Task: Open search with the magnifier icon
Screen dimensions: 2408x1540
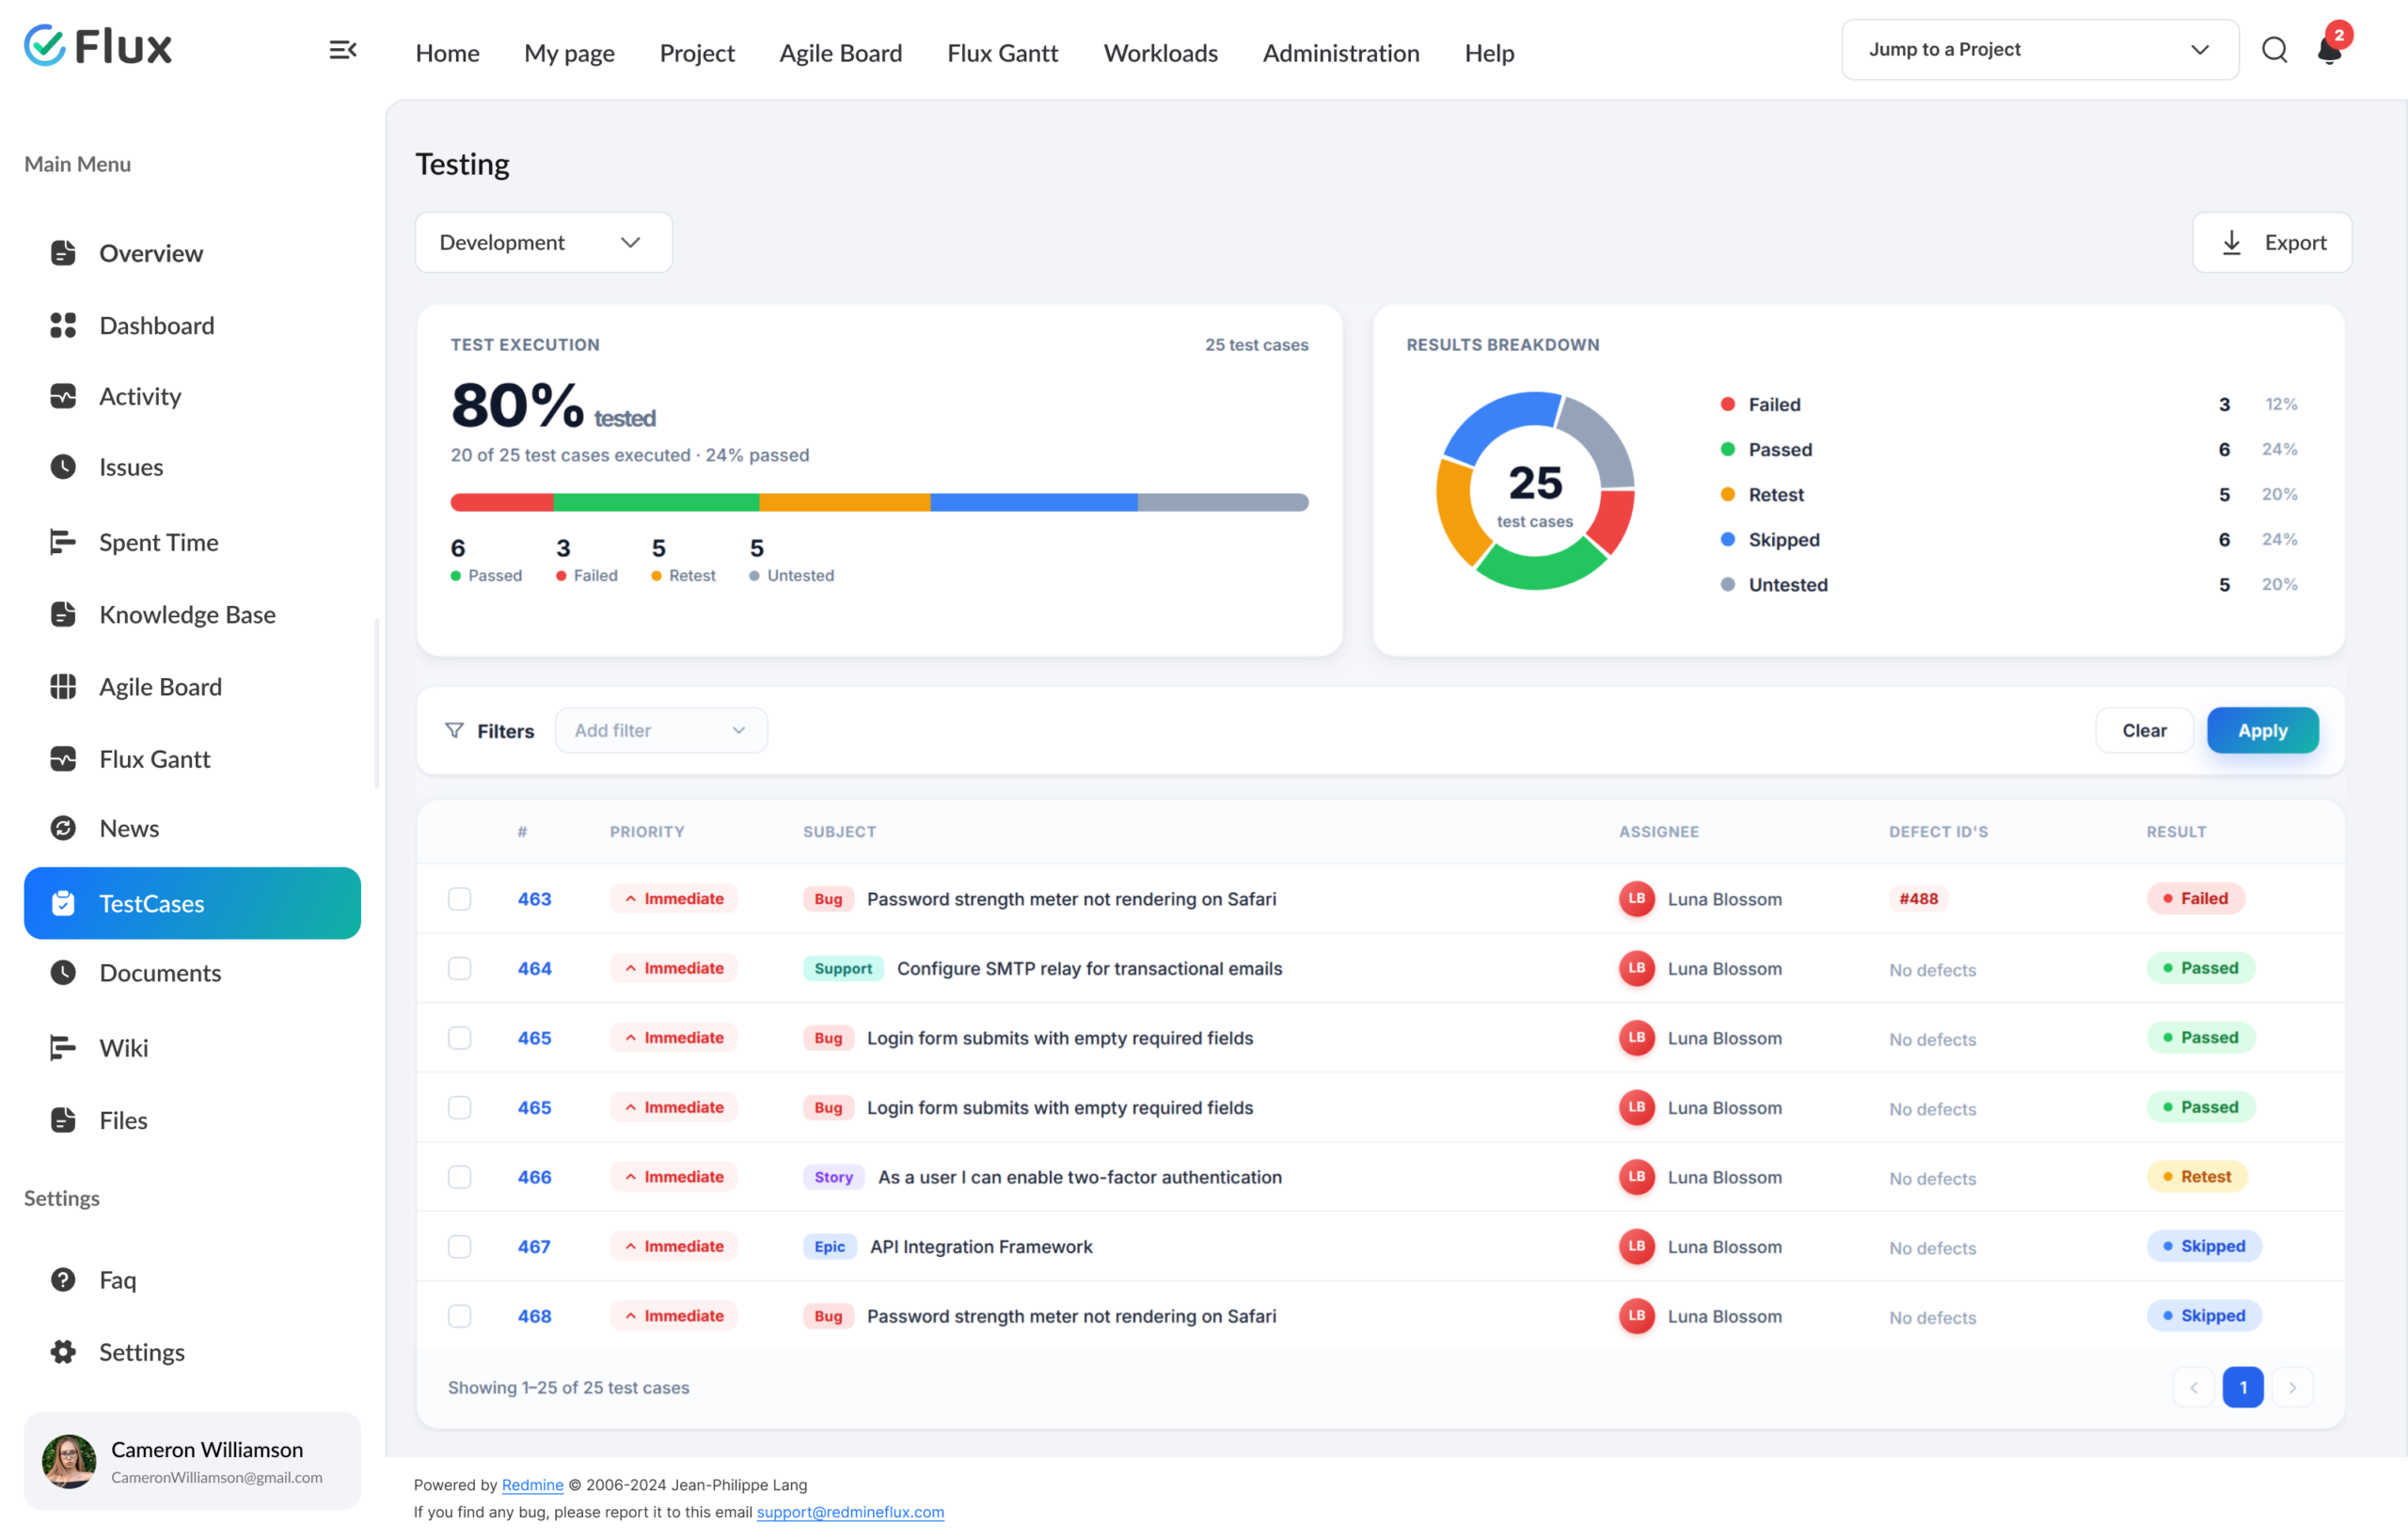Action: pyautogui.click(x=2274, y=49)
